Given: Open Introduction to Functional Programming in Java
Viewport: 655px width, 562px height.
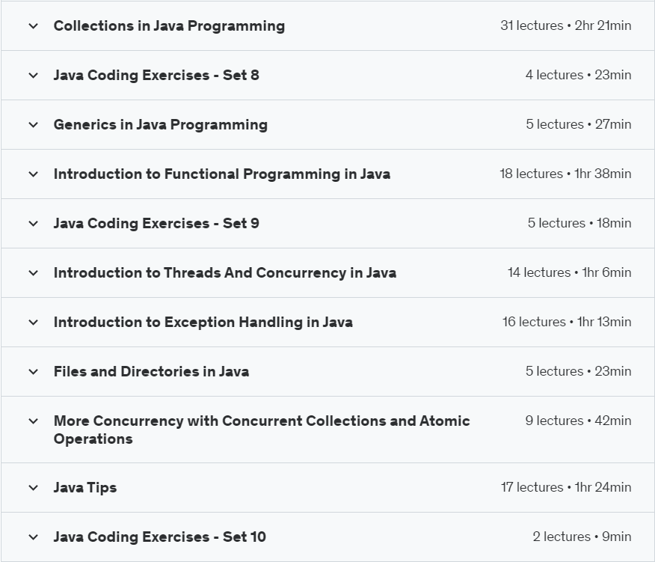Looking at the screenshot, I should click(x=221, y=174).
